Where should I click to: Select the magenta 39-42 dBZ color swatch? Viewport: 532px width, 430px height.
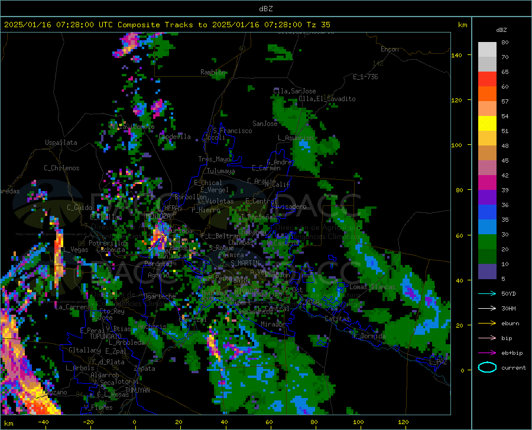click(487, 183)
